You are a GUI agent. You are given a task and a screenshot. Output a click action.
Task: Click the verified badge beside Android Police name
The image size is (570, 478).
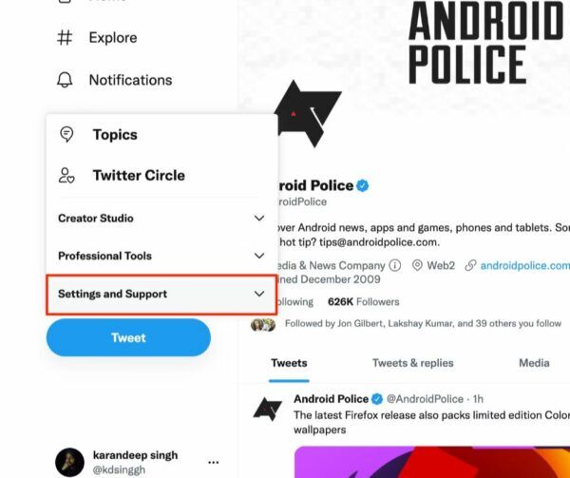[363, 185]
